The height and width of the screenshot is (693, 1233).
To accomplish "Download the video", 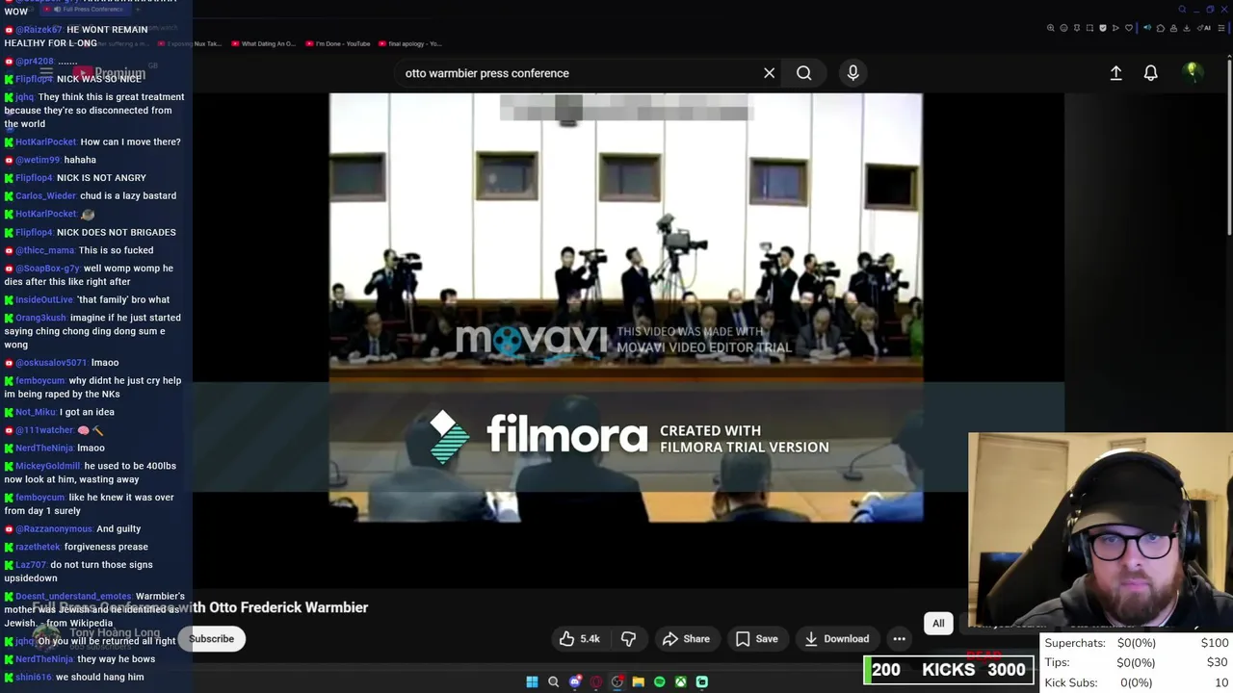I will pos(836,639).
